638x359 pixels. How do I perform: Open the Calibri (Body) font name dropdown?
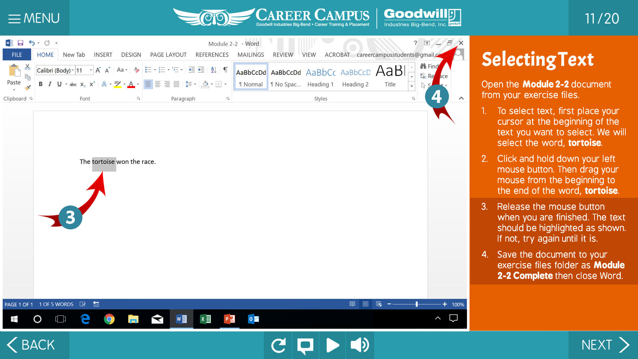73,70
